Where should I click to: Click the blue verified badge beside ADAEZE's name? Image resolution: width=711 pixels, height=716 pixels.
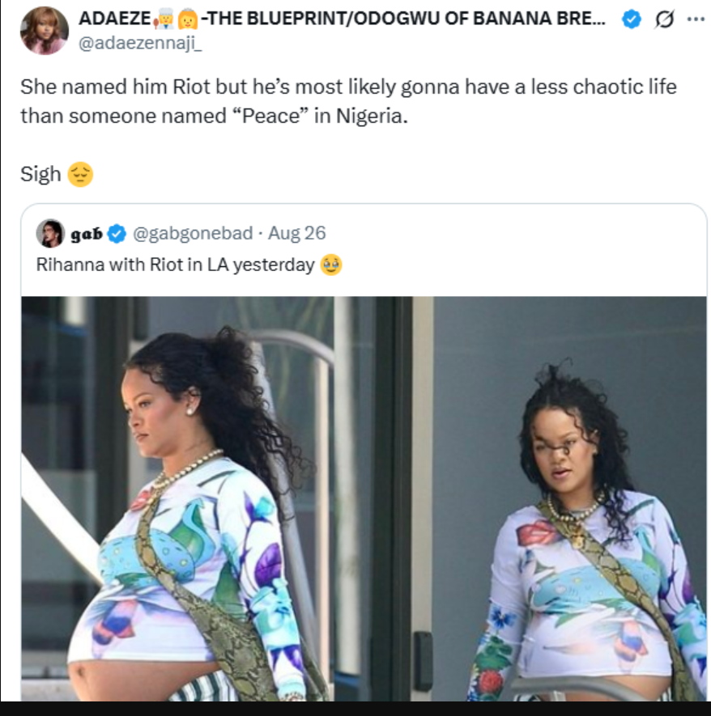[631, 20]
